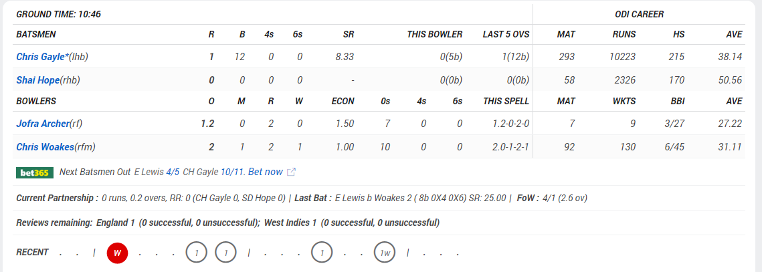Open Chris Gayle player profile
This screenshot has width=762, height=272.
pyautogui.click(x=41, y=57)
